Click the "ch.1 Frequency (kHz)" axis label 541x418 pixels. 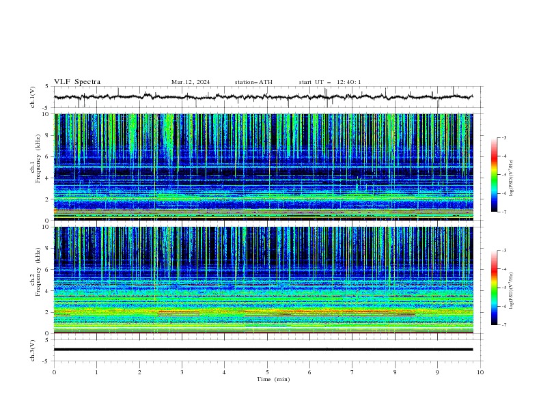coord(36,158)
